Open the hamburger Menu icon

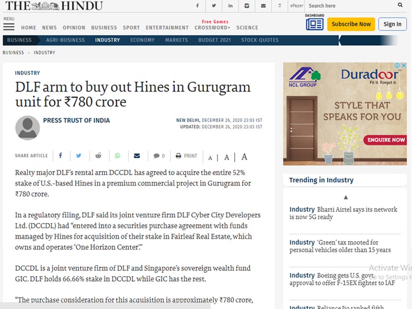coord(9,27)
